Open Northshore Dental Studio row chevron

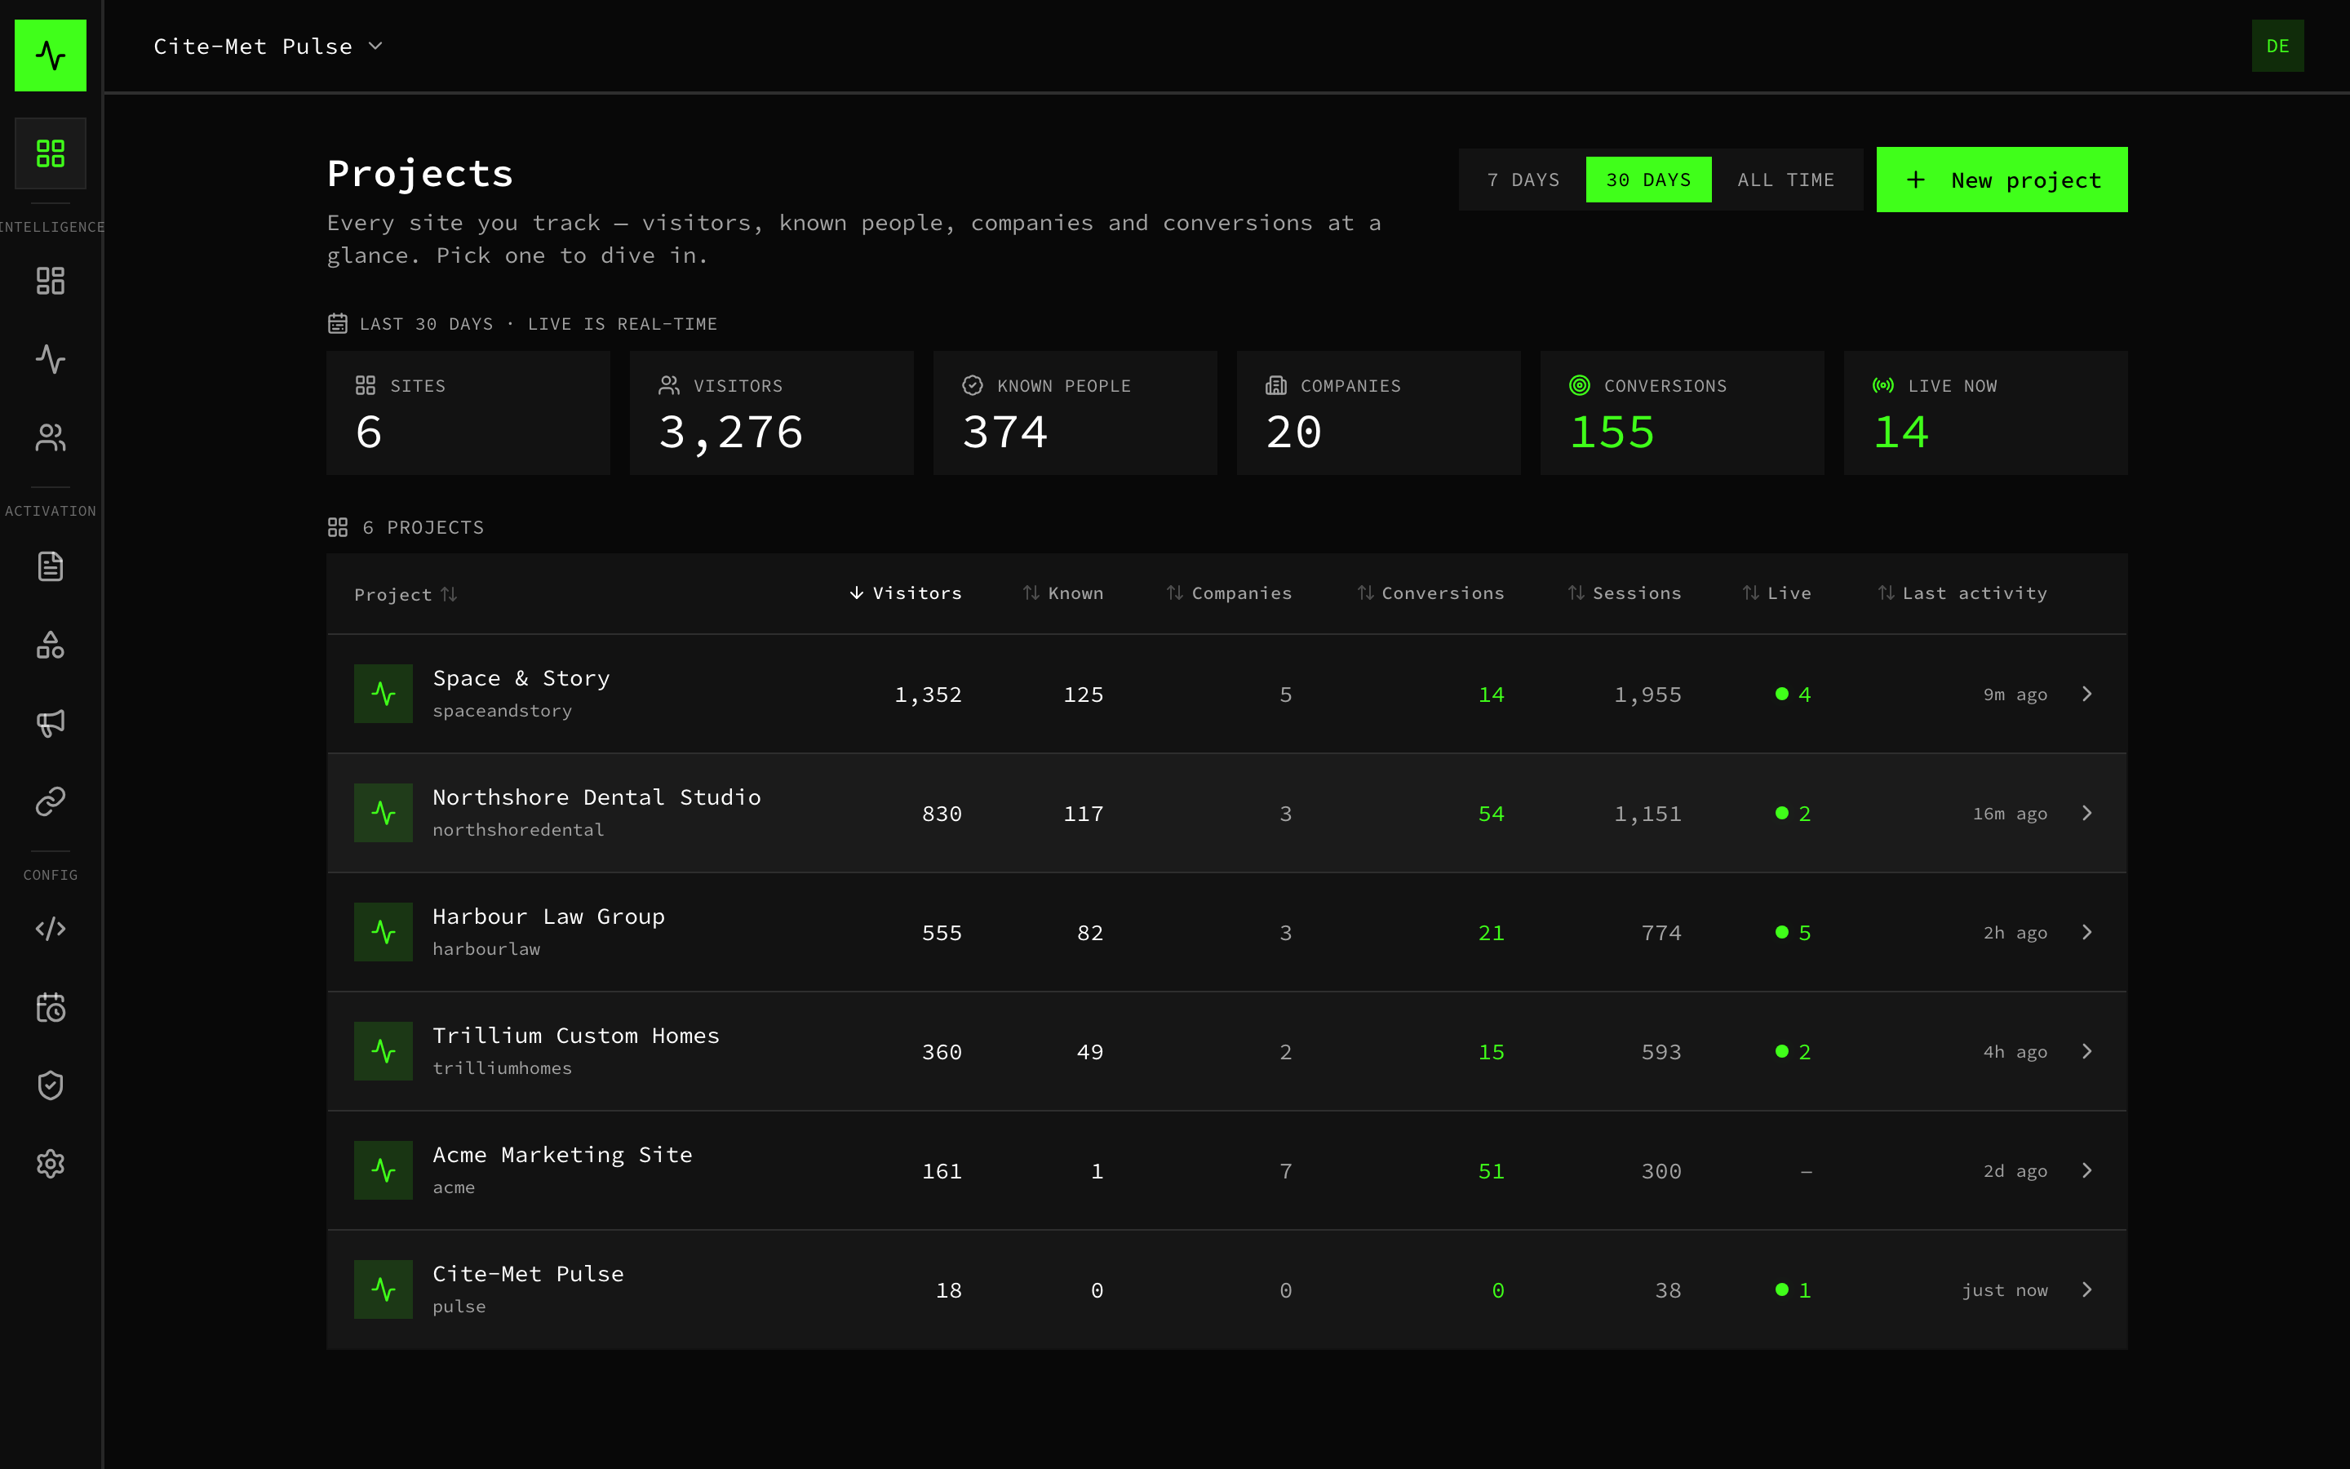click(2086, 813)
